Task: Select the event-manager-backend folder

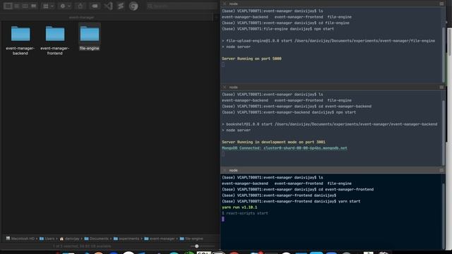Action: pyautogui.click(x=20, y=40)
